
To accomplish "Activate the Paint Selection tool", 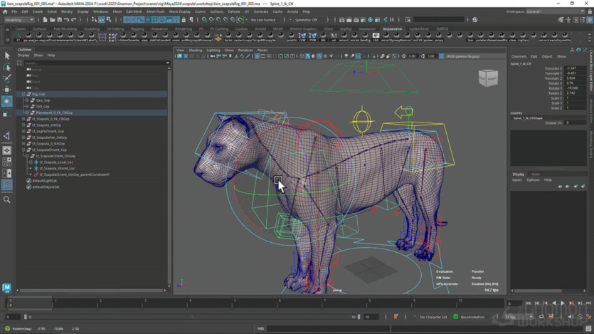I will (7, 78).
